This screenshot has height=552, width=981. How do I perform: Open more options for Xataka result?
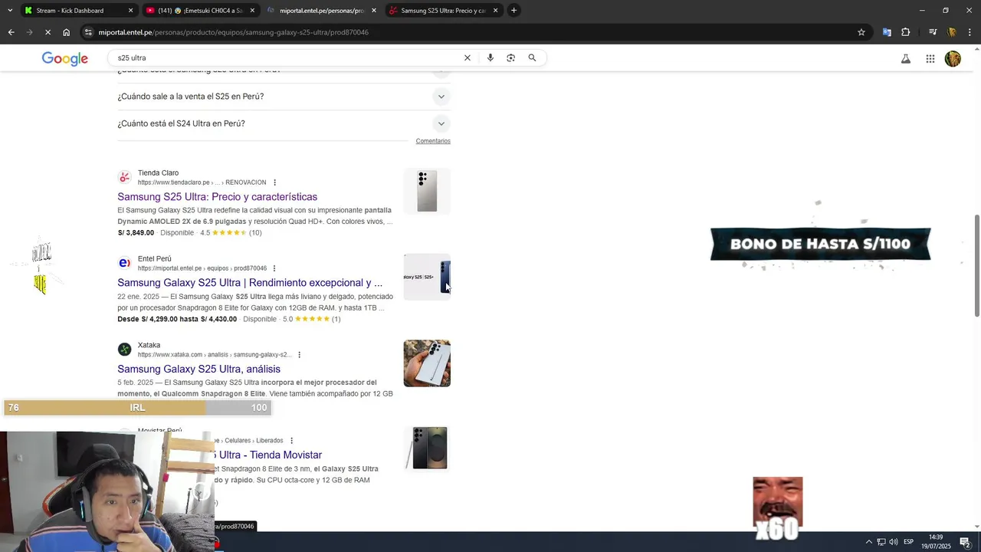(x=299, y=355)
